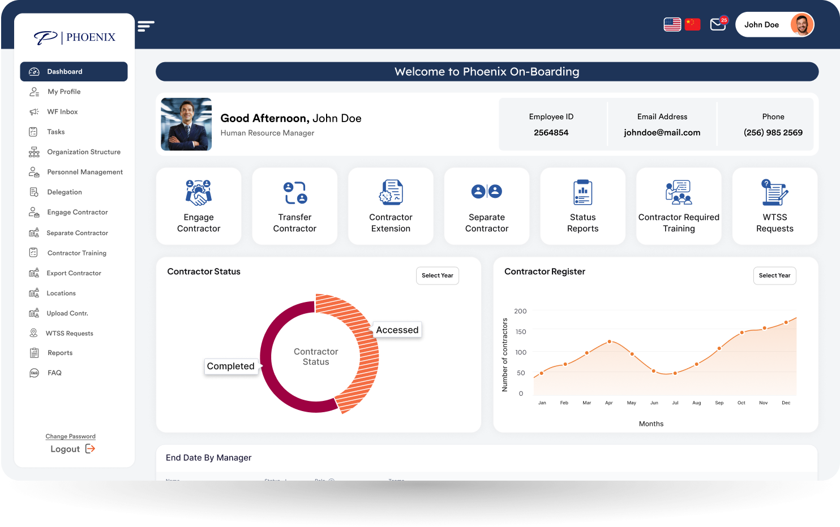Viewport: 840px width, 527px height.
Task: Click the hamburger menu next to Phoenix logo
Action: click(x=146, y=25)
